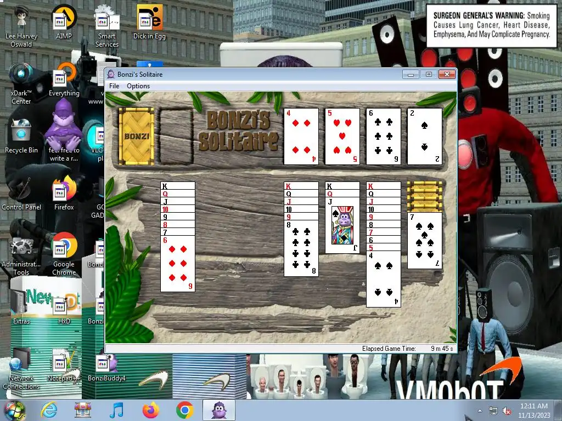This screenshot has height=421, width=562.
Task: Switch to Bonzi's Solitaire taskbar button
Action: (219, 410)
